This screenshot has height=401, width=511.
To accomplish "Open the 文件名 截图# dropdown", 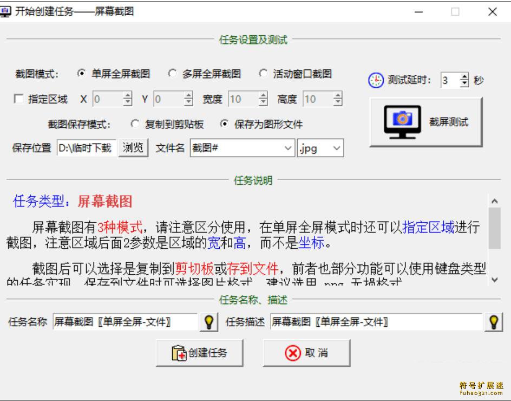I will 288,148.
